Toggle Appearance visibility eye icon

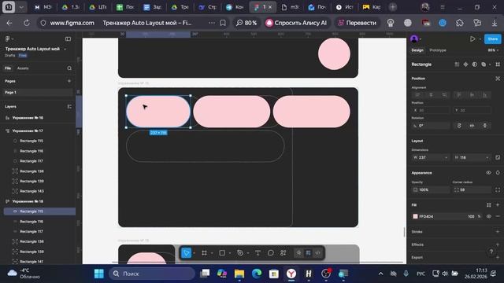click(488, 173)
